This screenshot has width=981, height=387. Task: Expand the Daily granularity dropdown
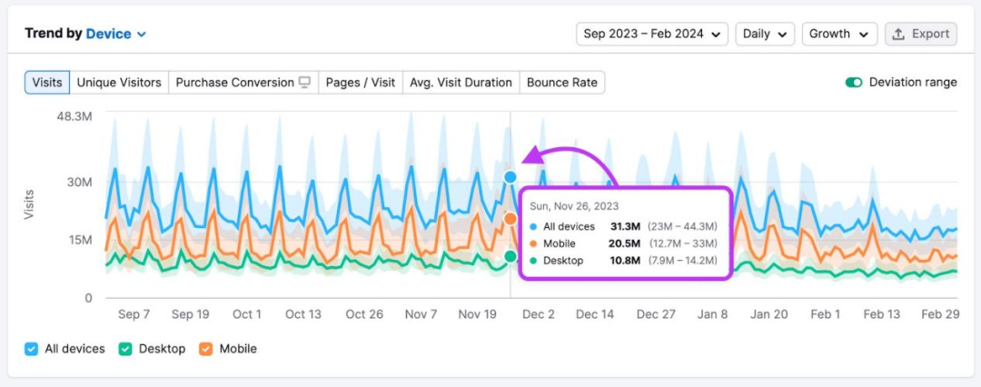(765, 34)
